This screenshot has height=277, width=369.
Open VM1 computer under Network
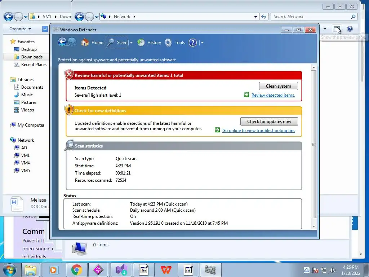tap(25, 155)
